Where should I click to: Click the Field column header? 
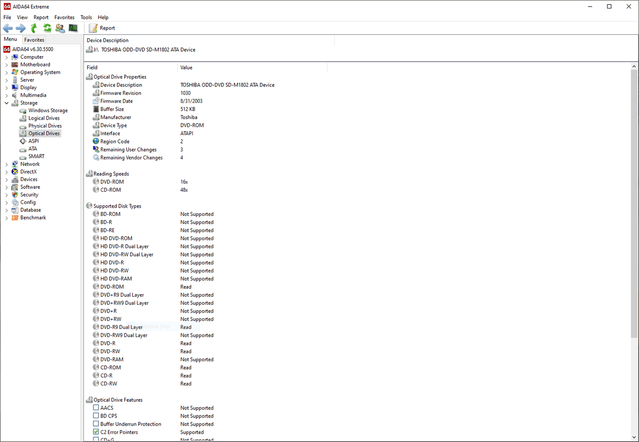pyautogui.click(x=92, y=68)
